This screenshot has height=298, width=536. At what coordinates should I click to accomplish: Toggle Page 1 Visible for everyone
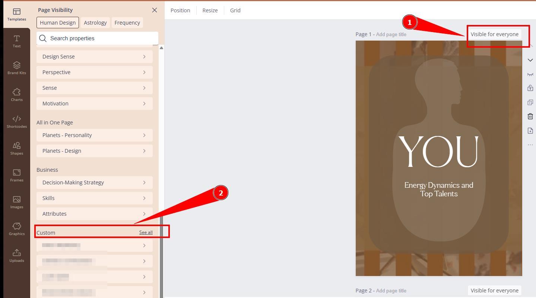point(494,34)
